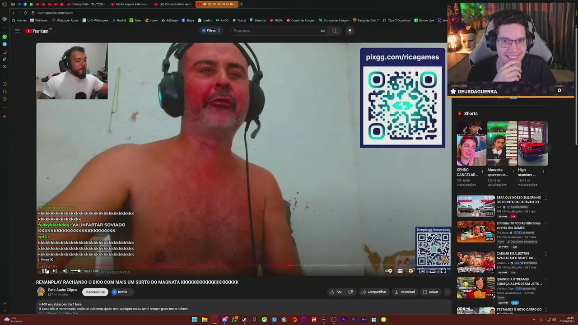
Task: Show hidden system tray icons chevron
Action: (x=534, y=320)
